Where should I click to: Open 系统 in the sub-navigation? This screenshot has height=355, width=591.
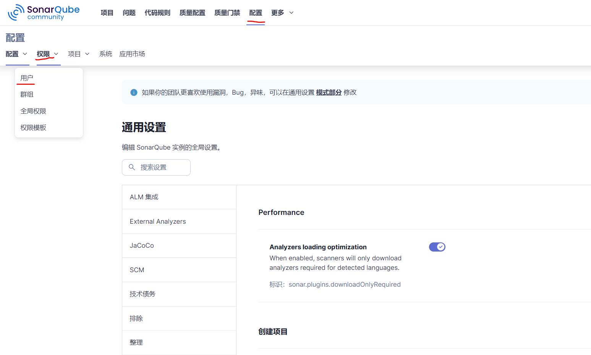click(105, 54)
